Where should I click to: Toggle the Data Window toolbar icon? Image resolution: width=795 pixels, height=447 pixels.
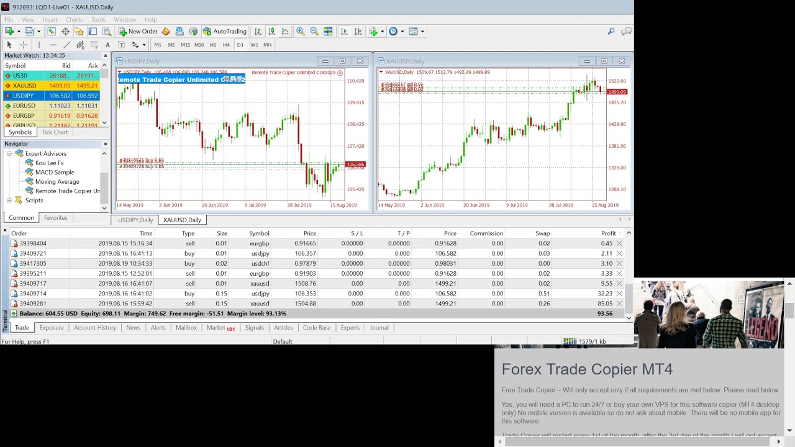tap(65, 31)
